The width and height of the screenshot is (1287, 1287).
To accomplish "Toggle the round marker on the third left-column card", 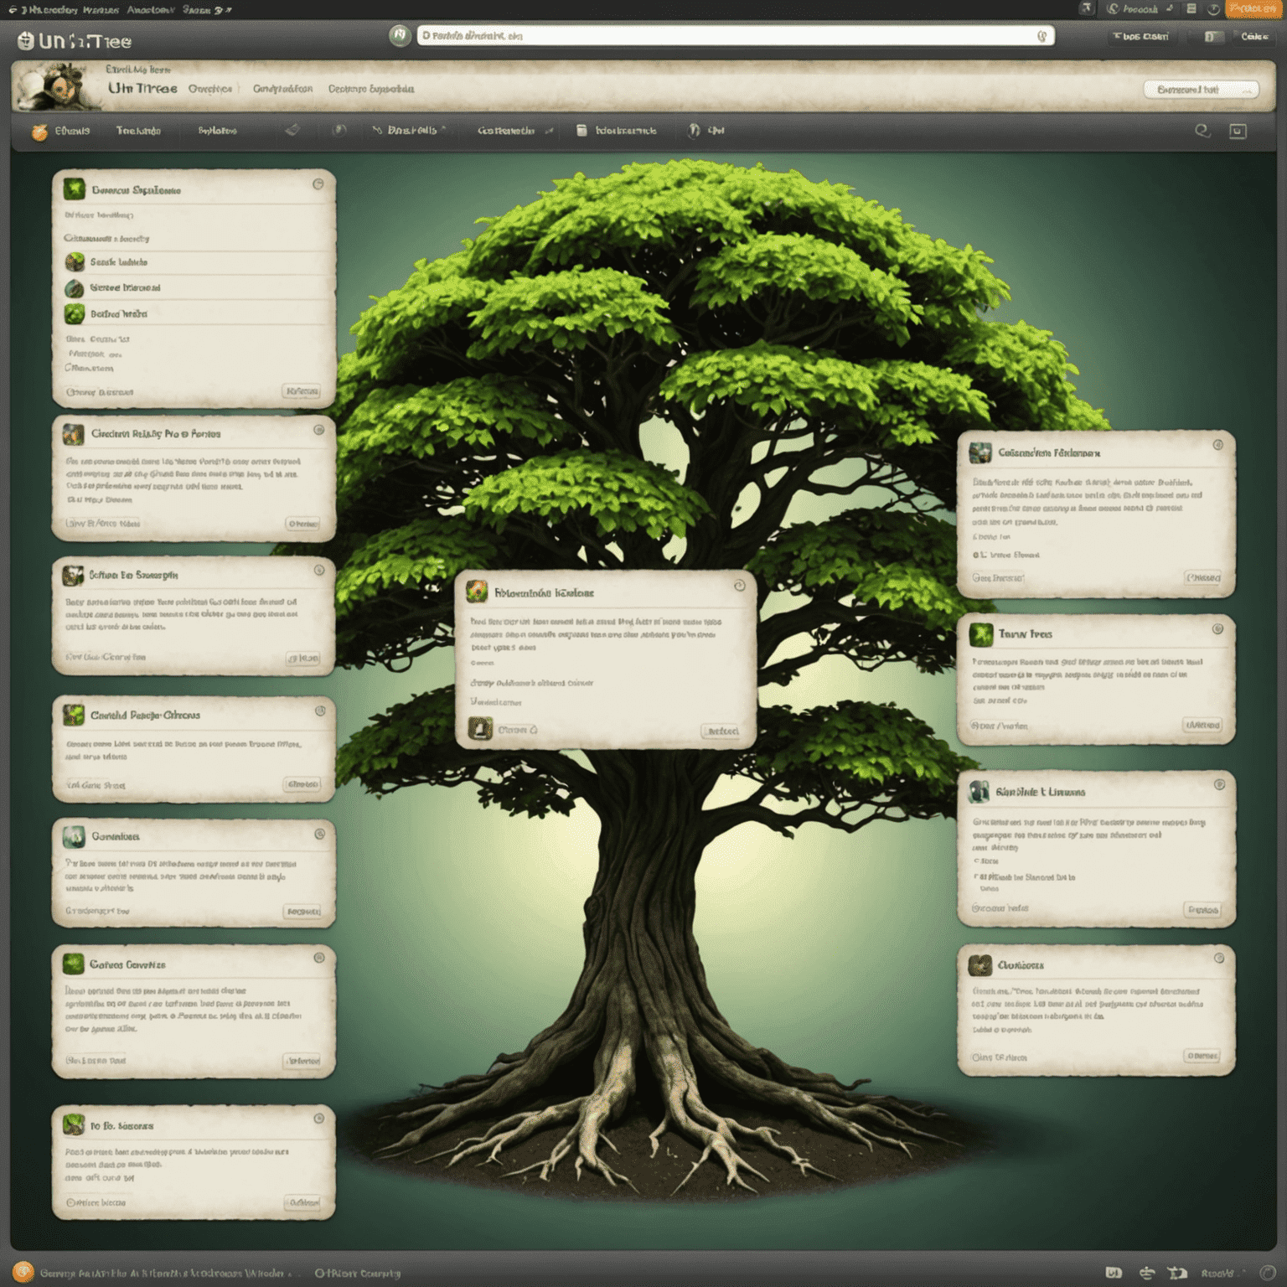I will 318,571.
